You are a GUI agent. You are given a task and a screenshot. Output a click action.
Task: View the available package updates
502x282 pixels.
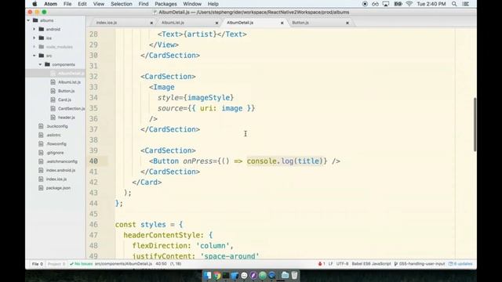pos(460,264)
